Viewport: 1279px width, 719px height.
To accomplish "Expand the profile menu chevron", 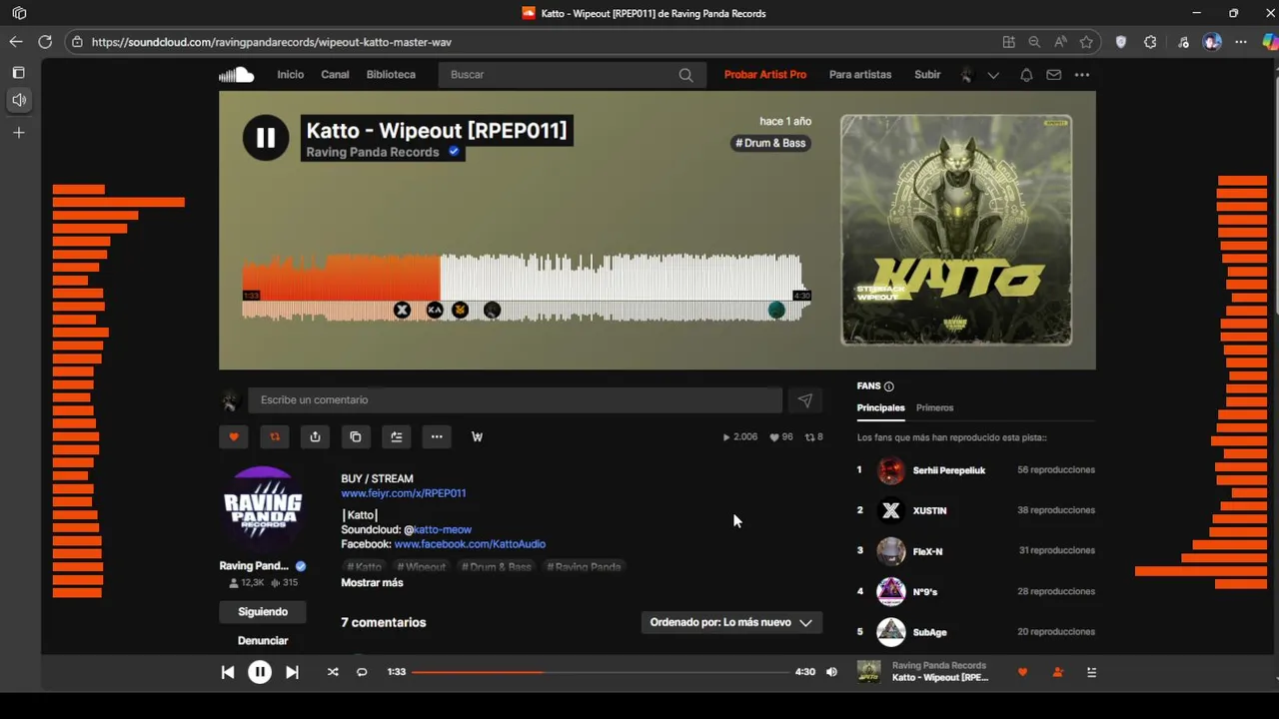I will [993, 75].
